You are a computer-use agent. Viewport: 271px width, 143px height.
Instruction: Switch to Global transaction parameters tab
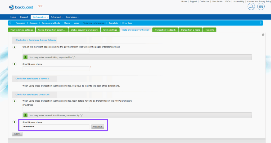[52, 30]
